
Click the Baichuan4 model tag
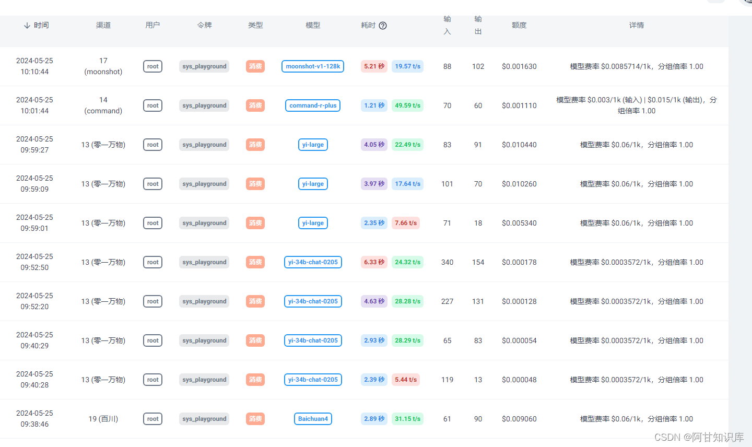click(x=313, y=419)
